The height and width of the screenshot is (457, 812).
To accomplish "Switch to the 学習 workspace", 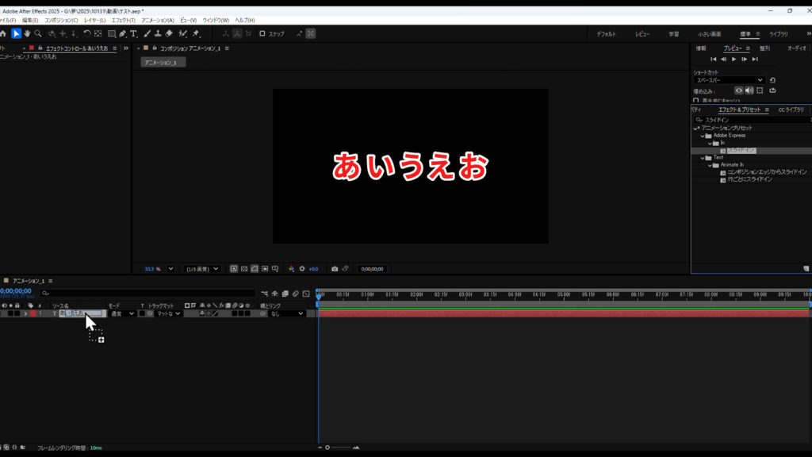I will point(673,34).
